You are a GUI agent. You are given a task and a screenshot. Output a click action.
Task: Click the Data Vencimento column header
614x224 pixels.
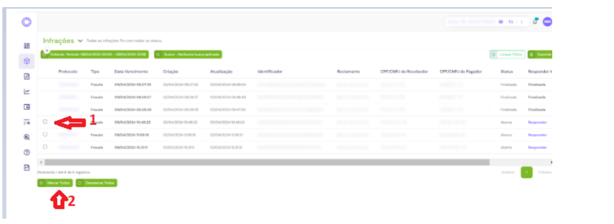coord(131,72)
